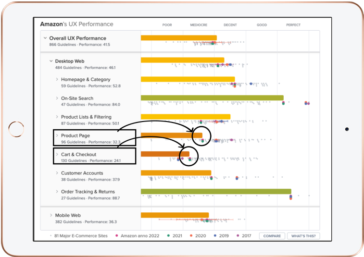364x257 pixels.
Task: Tap the tablet's round home button
Action: 16,129
